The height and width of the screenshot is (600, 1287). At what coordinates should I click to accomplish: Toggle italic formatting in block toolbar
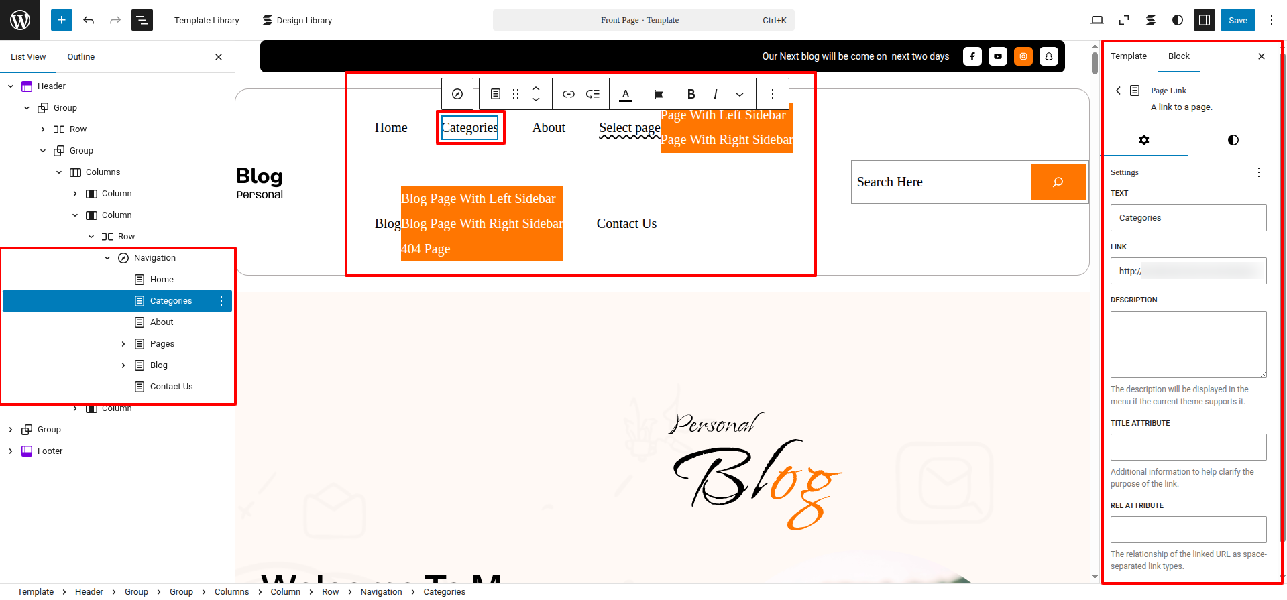[x=715, y=94]
